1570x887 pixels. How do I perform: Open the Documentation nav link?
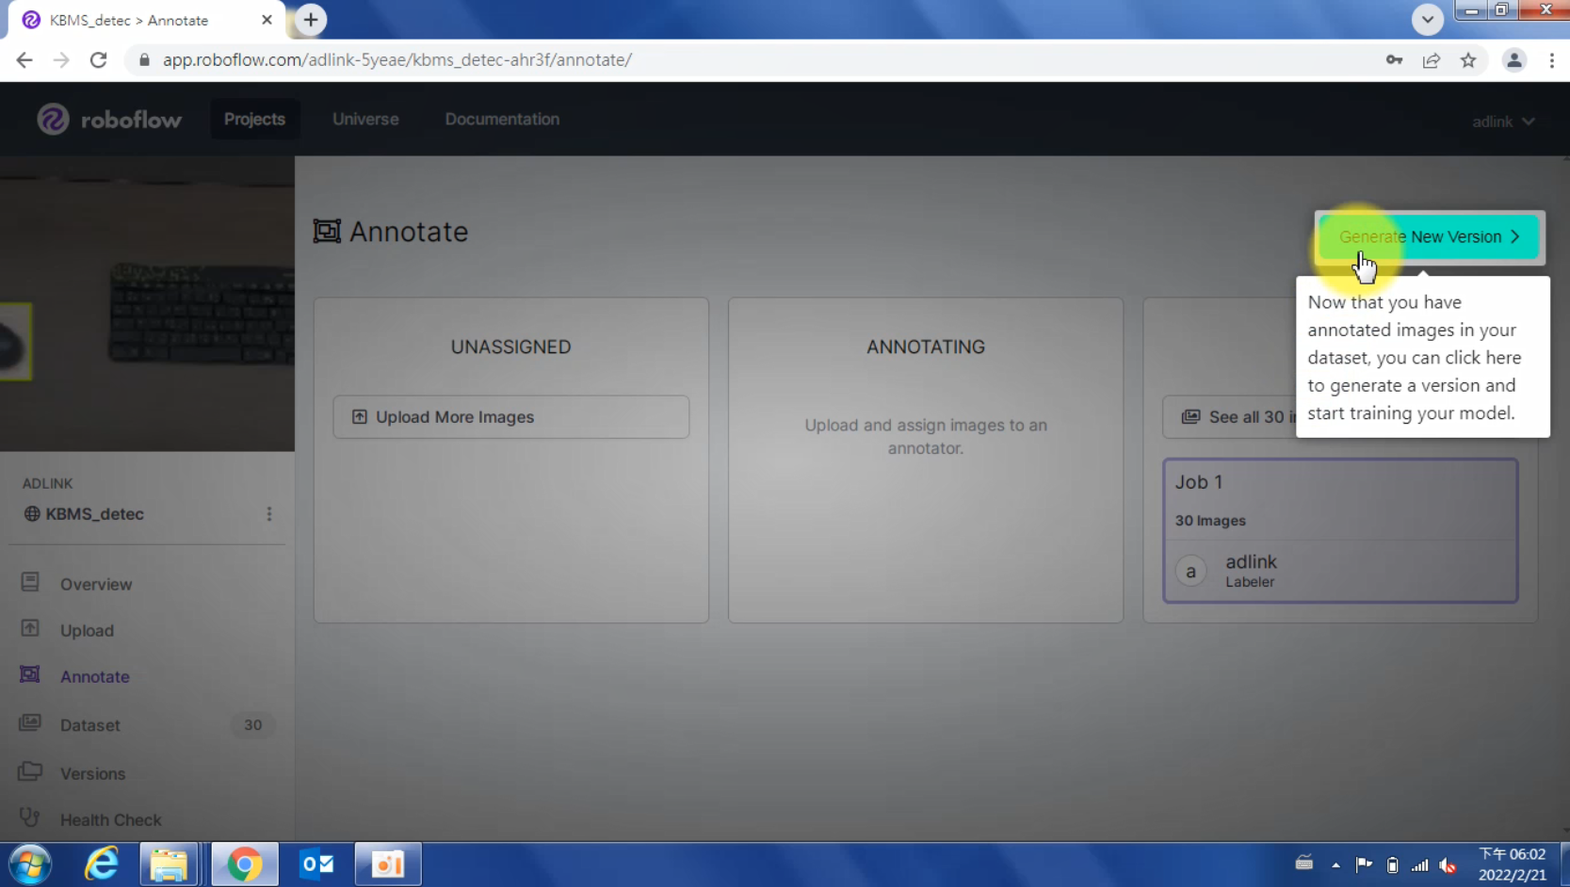point(502,120)
